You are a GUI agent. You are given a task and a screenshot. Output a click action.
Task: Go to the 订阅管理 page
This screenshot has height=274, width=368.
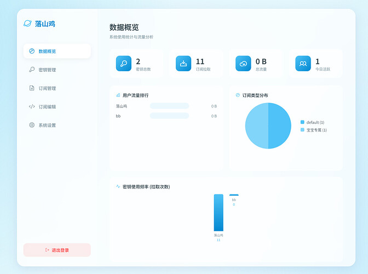click(x=57, y=88)
